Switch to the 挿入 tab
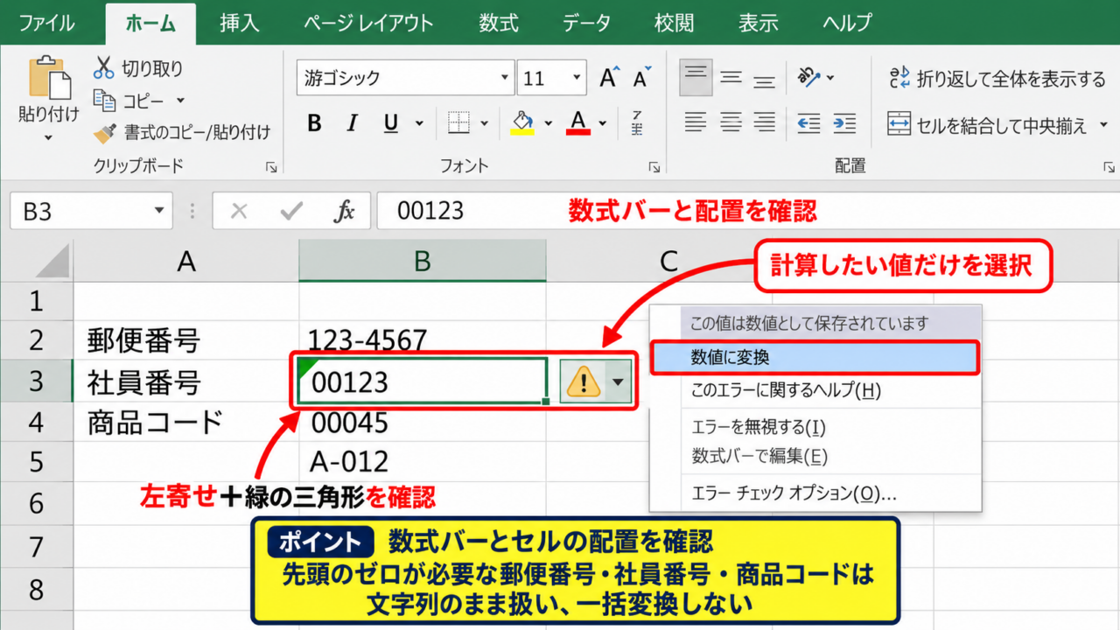 239,23
